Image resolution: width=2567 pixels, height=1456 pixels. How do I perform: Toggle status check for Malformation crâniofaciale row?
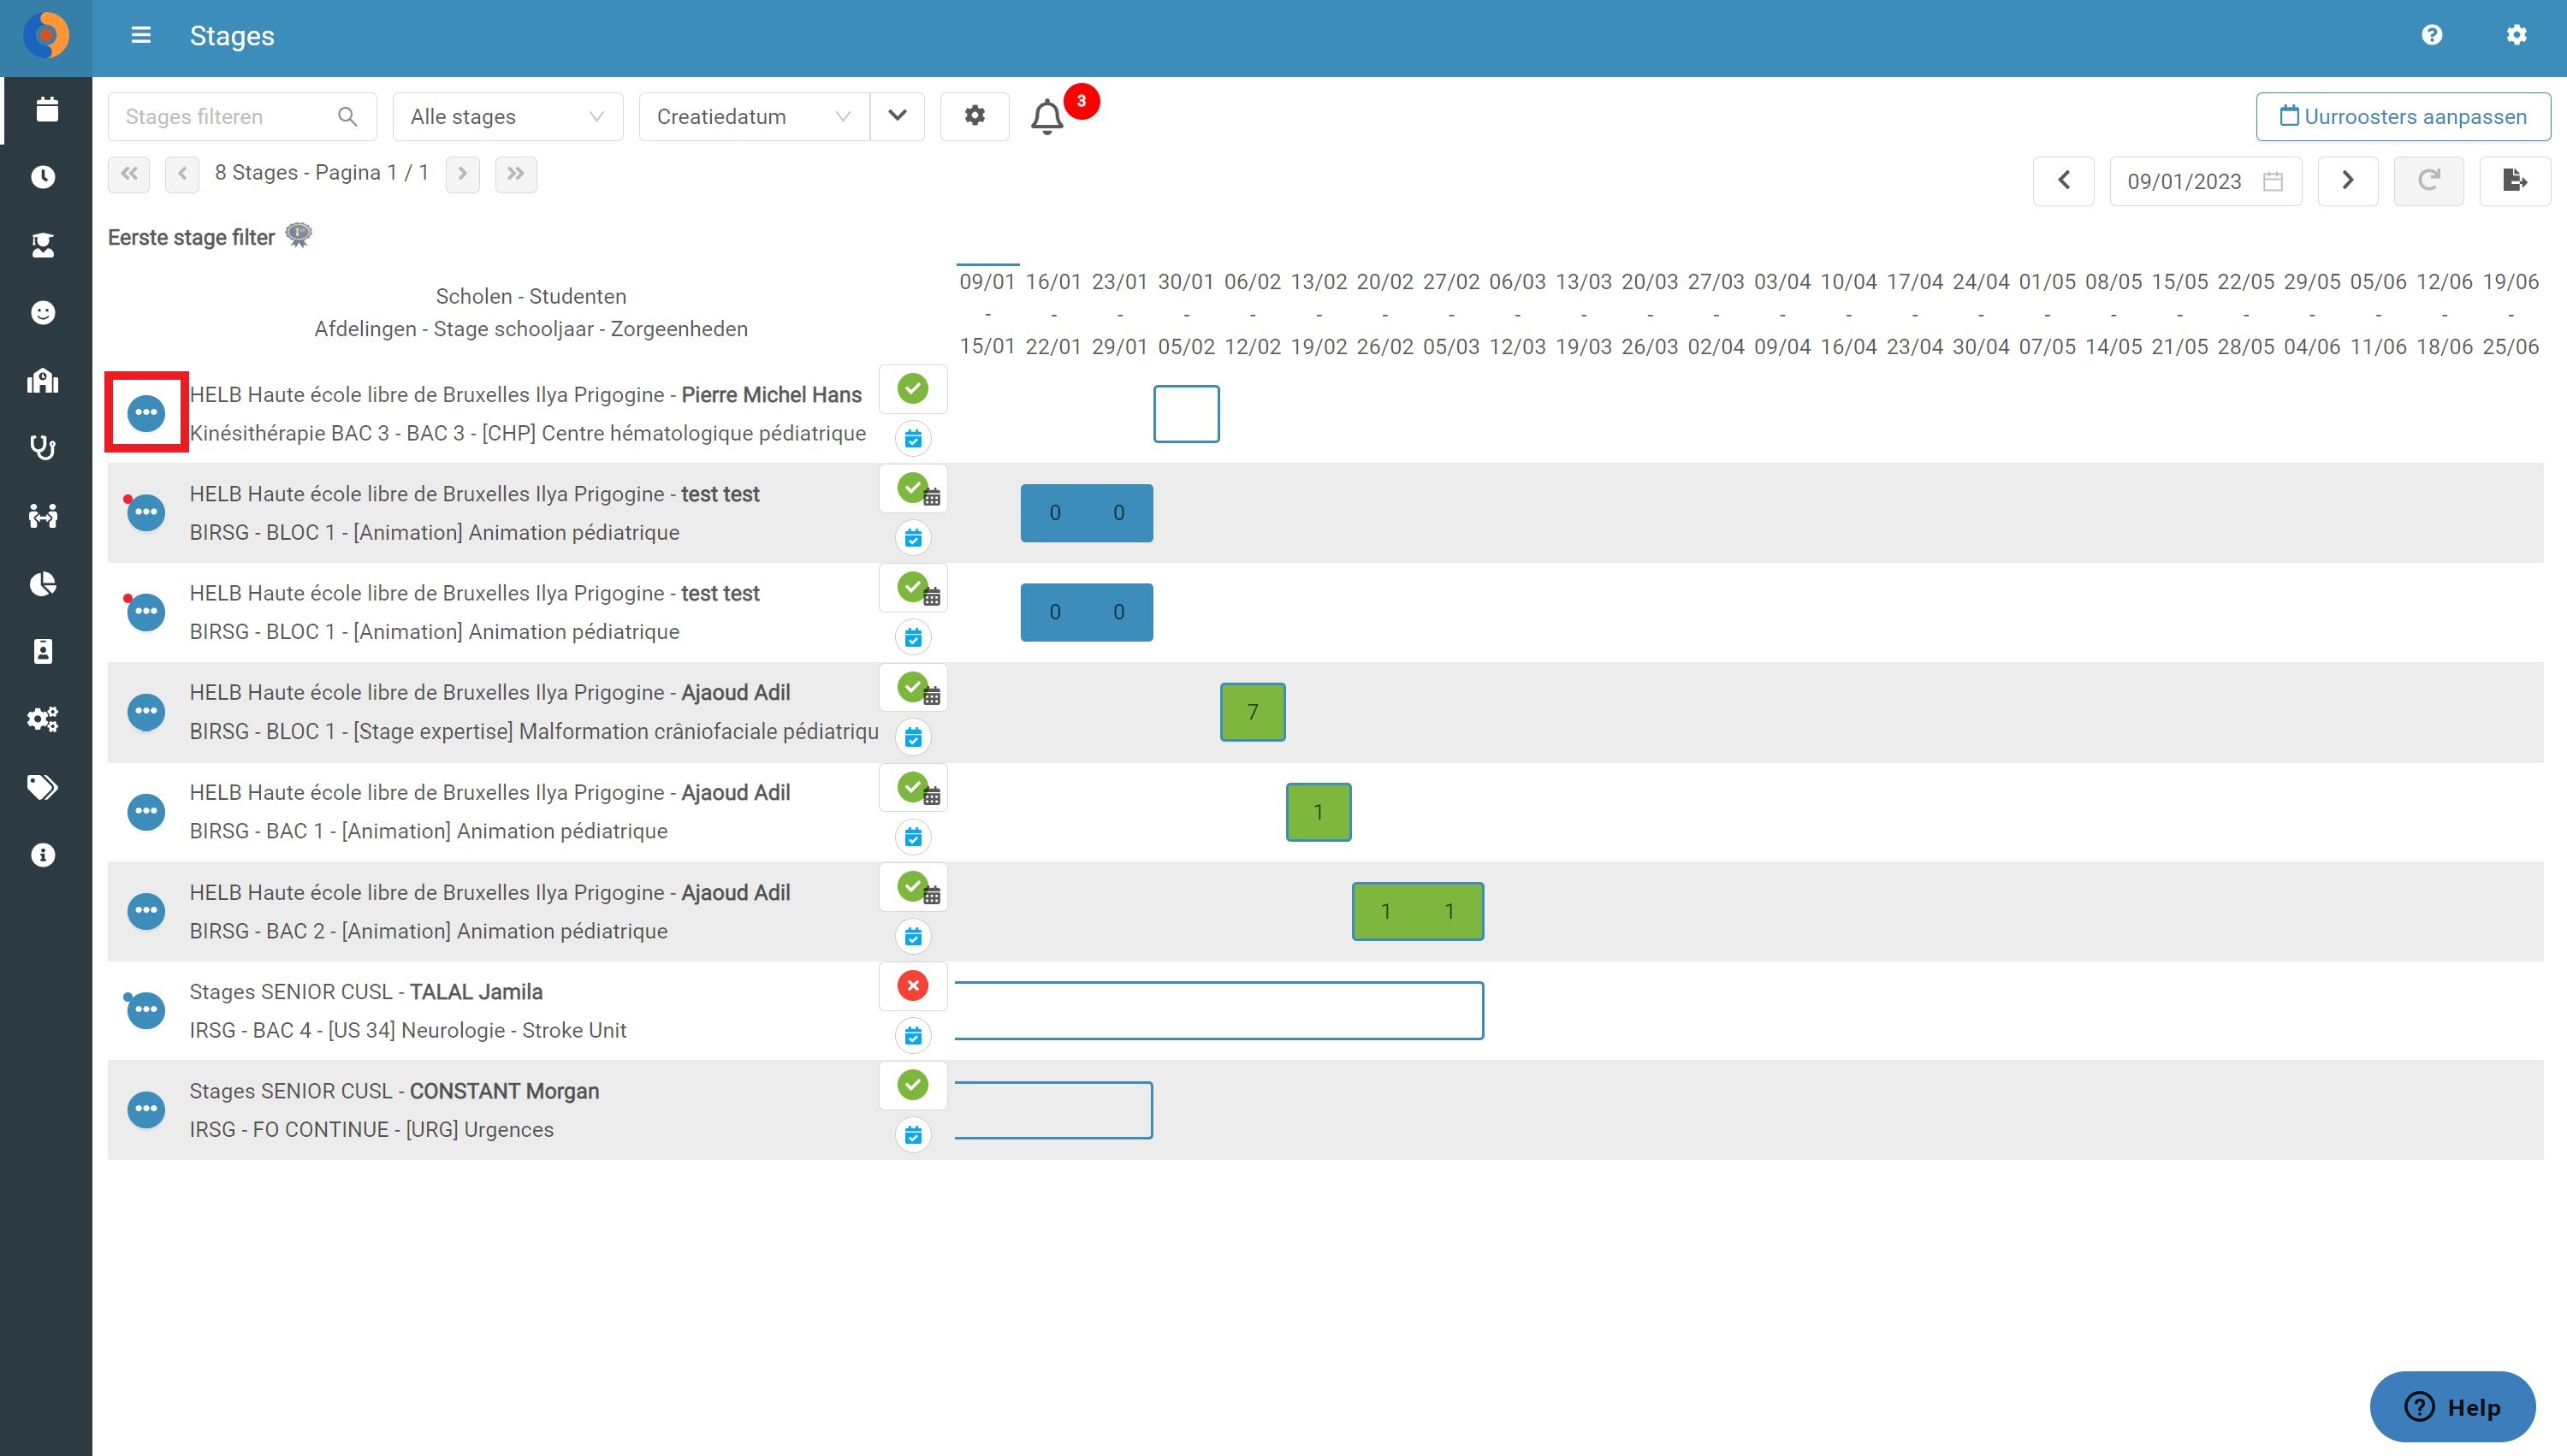pos(913,688)
